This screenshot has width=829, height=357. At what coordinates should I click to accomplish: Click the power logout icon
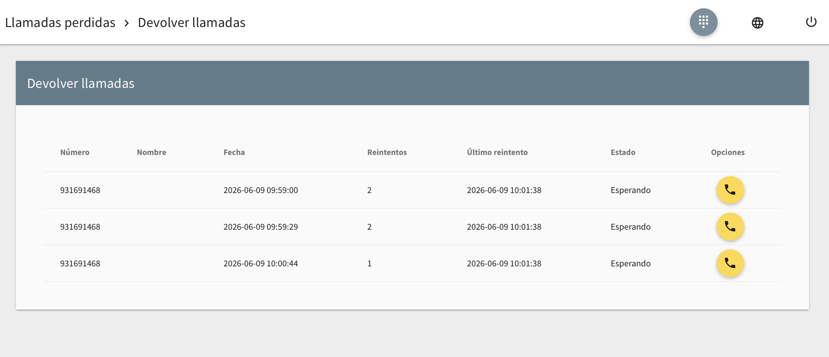click(x=811, y=22)
